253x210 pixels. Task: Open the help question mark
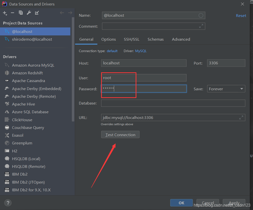8,203
